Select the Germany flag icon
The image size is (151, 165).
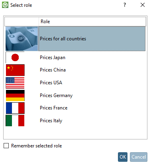click(x=15, y=95)
